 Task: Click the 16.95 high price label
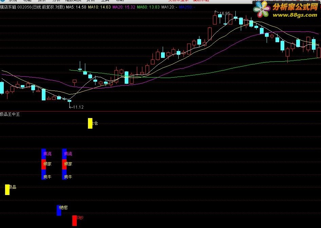coord(225,14)
